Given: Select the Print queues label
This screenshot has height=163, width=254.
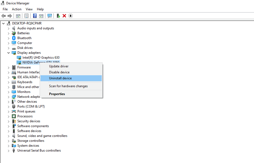Looking at the screenshot, I should pyautogui.click(x=26, y=111).
